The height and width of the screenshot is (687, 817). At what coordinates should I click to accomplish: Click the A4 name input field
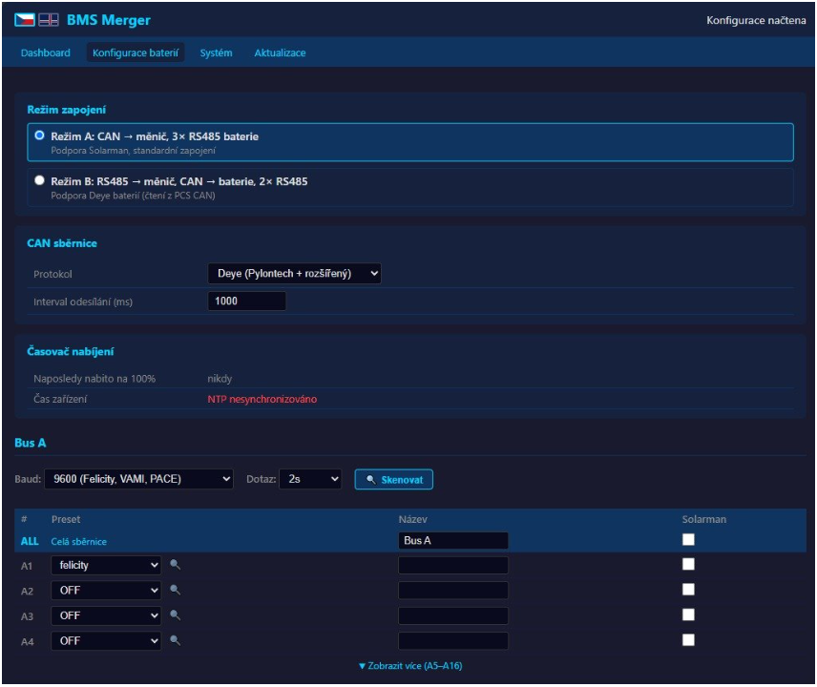click(x=453, y=640)
